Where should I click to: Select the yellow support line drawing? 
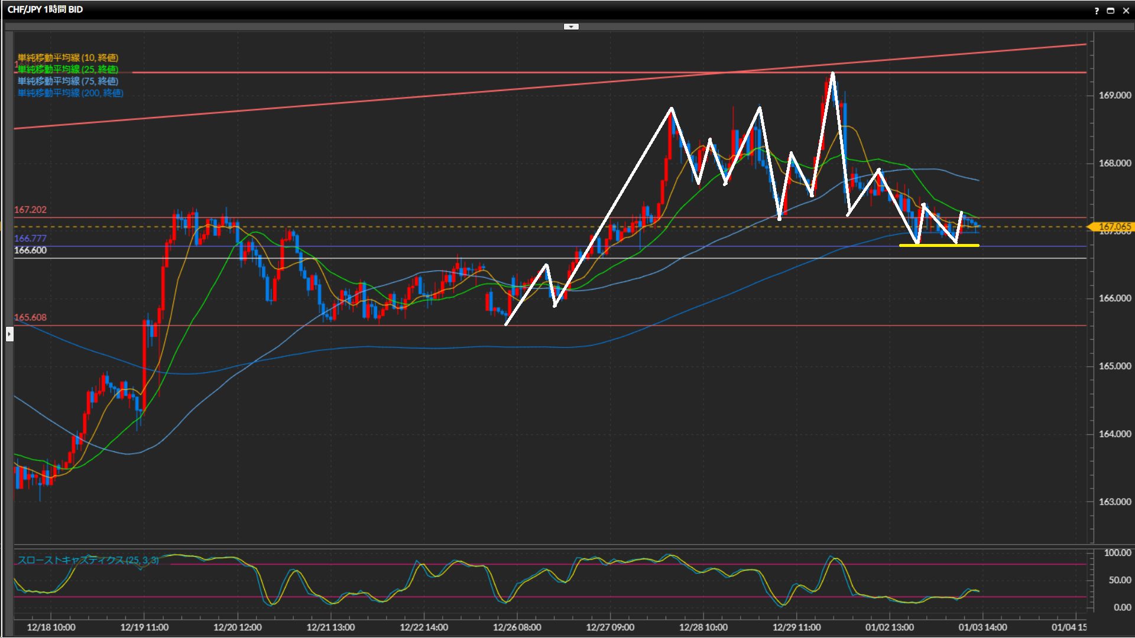point(939,245)
